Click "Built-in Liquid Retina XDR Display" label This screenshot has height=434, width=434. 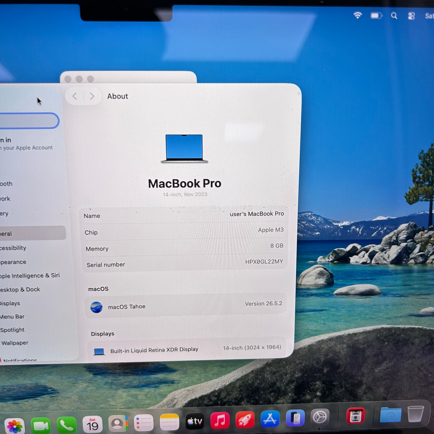pyautogui.click(x=154, y=350)
